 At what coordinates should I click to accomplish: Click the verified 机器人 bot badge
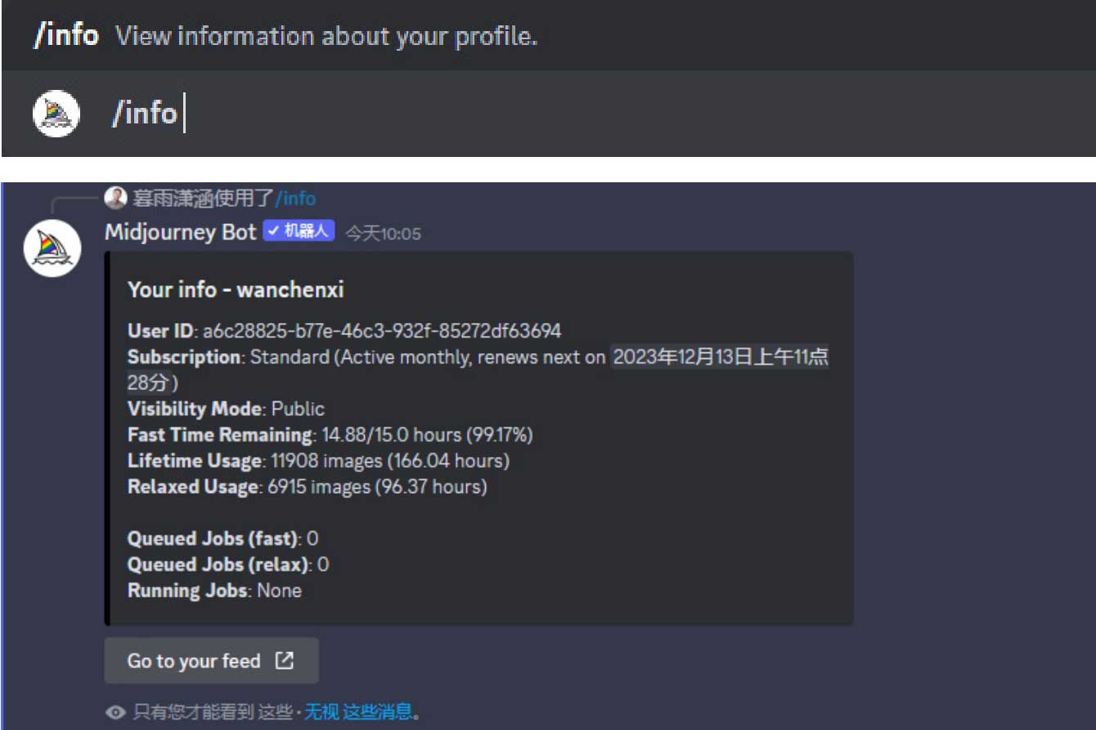tap(299, 231)
